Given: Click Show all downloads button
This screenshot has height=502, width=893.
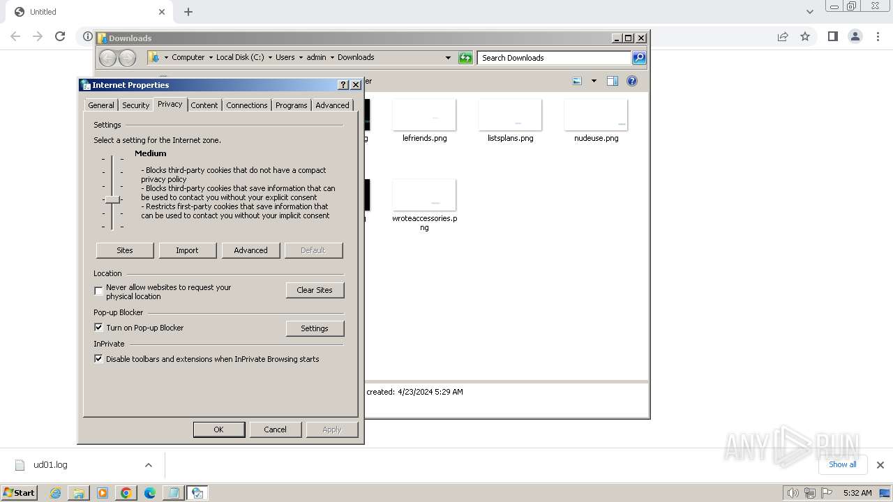Looking at the screenshot, I should (x=842, y=464).
